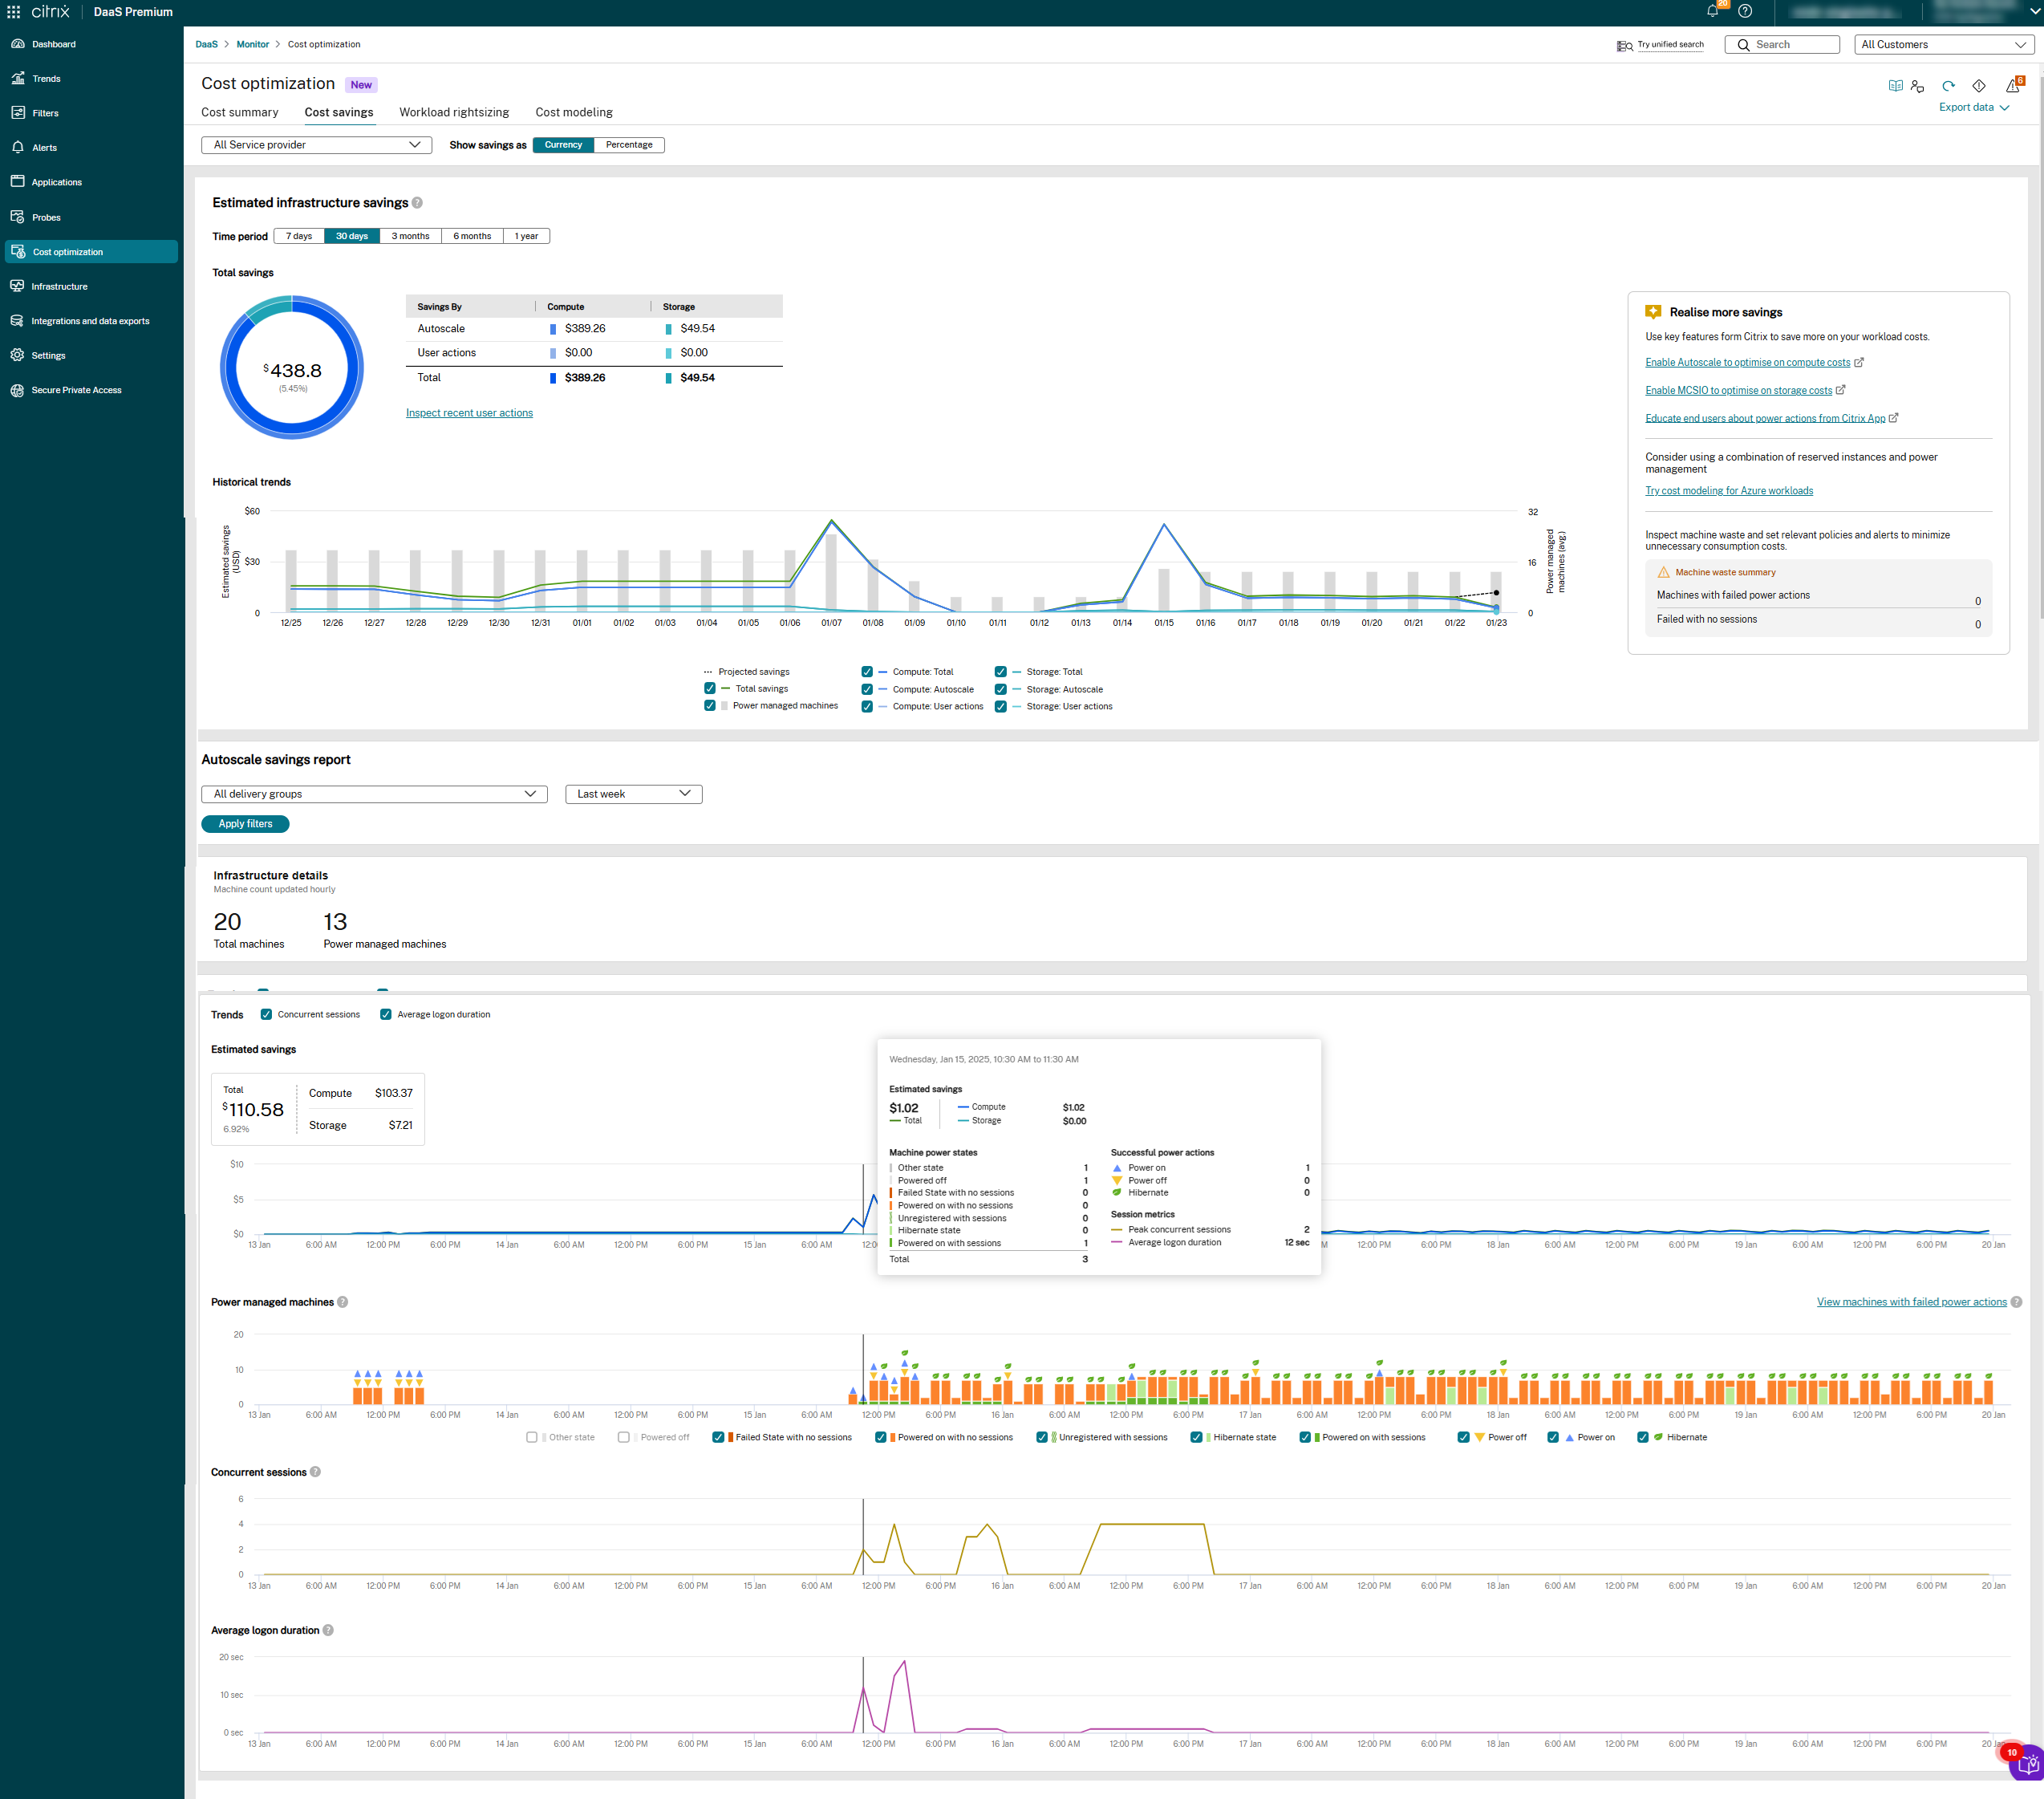Open View machines with failed power actions
The width and height of the screenshot is (2044, 1799).
point(1911,1302)
